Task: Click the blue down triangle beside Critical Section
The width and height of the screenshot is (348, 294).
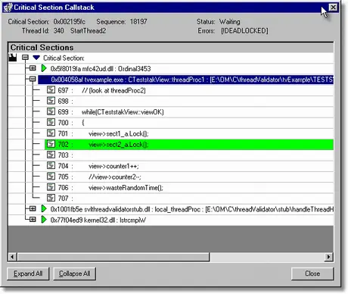Action: tap(36, 58)
